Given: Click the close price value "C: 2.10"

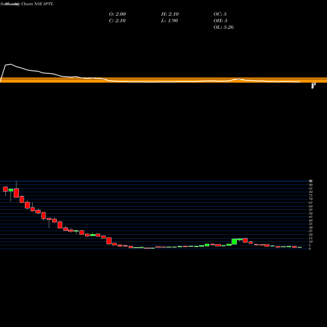Looking at the screenshot, I should (x=117, y=20).
